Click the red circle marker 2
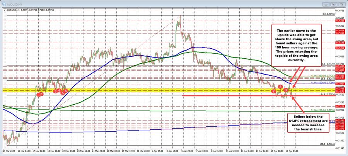 pyautogui.click(x=41, y=94)
